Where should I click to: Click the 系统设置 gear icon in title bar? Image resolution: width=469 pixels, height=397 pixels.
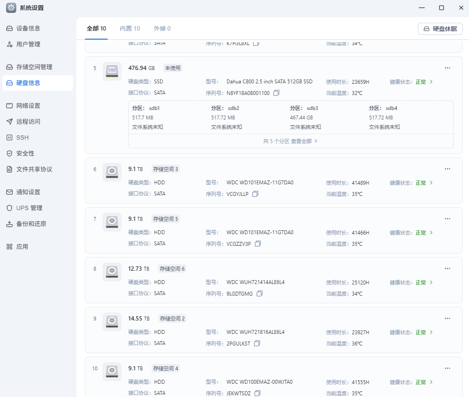(11, 8)
